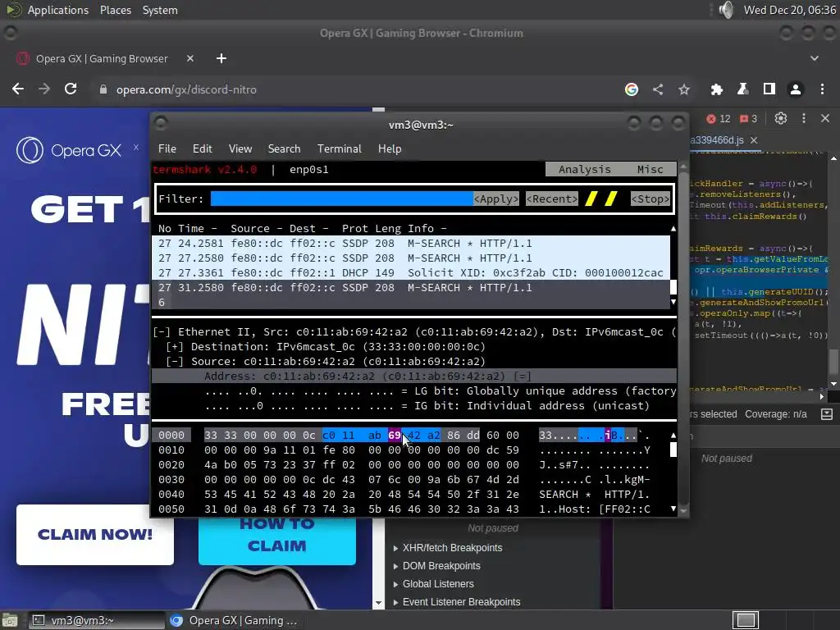
Task: Collapse the Ethernet II tree node
Action: pos(162,332)
